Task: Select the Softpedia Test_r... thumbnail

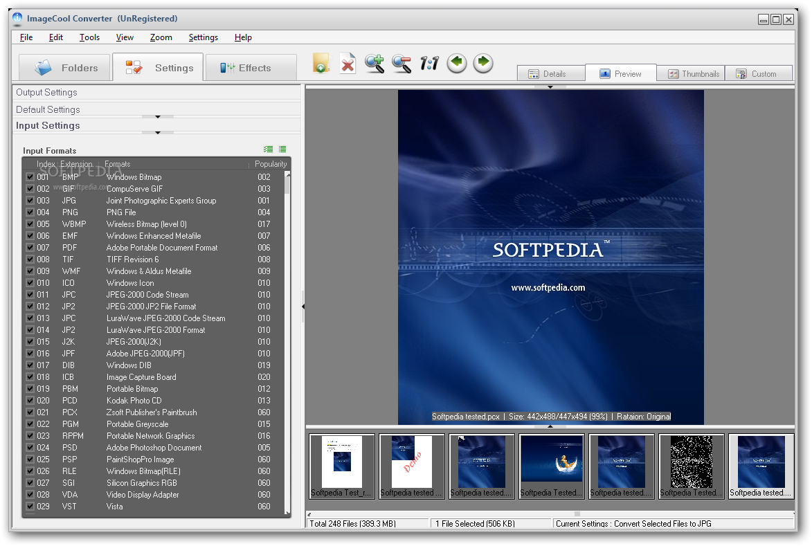Action: [342, 466]
